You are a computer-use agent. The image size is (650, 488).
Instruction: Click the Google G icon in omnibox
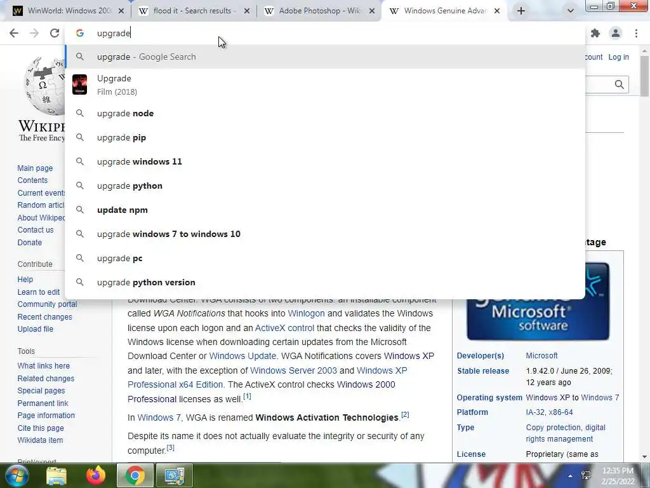(x=79, y=33)
